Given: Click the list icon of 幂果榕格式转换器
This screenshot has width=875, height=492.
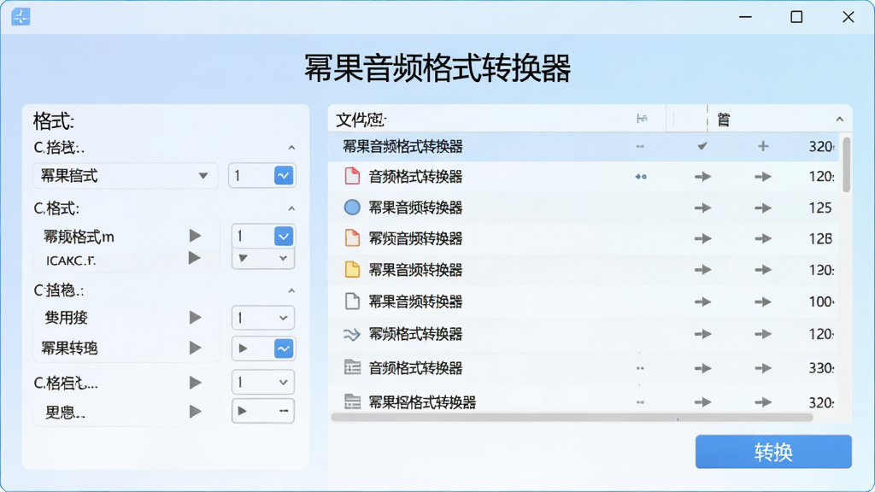Looking at the screenshot, I should (352, 401).
